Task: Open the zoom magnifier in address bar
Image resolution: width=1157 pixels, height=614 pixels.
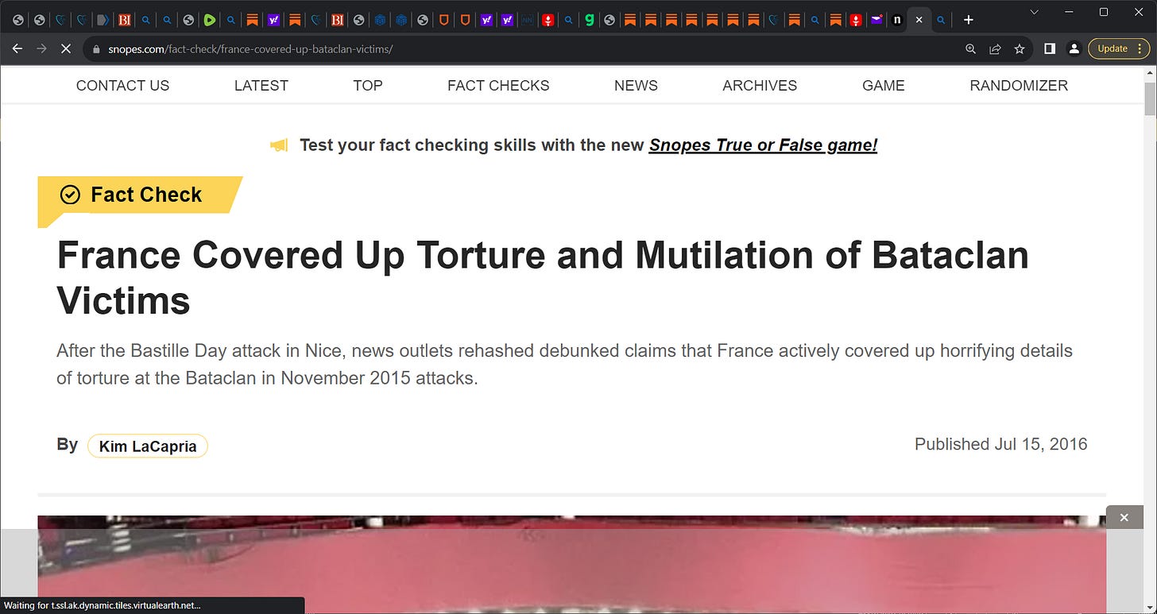Action: coord(970,48)
